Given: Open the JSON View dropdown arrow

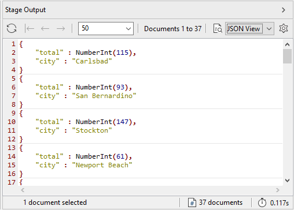Looking at the screenshot, I should click(x=269, y=29).
